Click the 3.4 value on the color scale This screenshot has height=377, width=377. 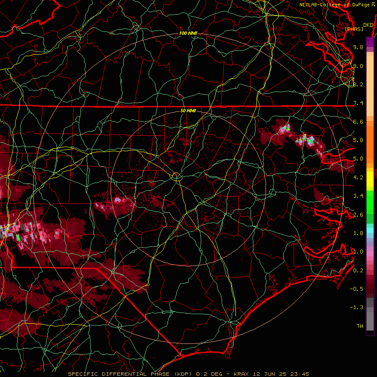coord(358,196)
